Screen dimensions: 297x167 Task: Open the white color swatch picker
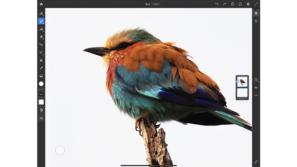pyautogui.click(x=41, y=84)
